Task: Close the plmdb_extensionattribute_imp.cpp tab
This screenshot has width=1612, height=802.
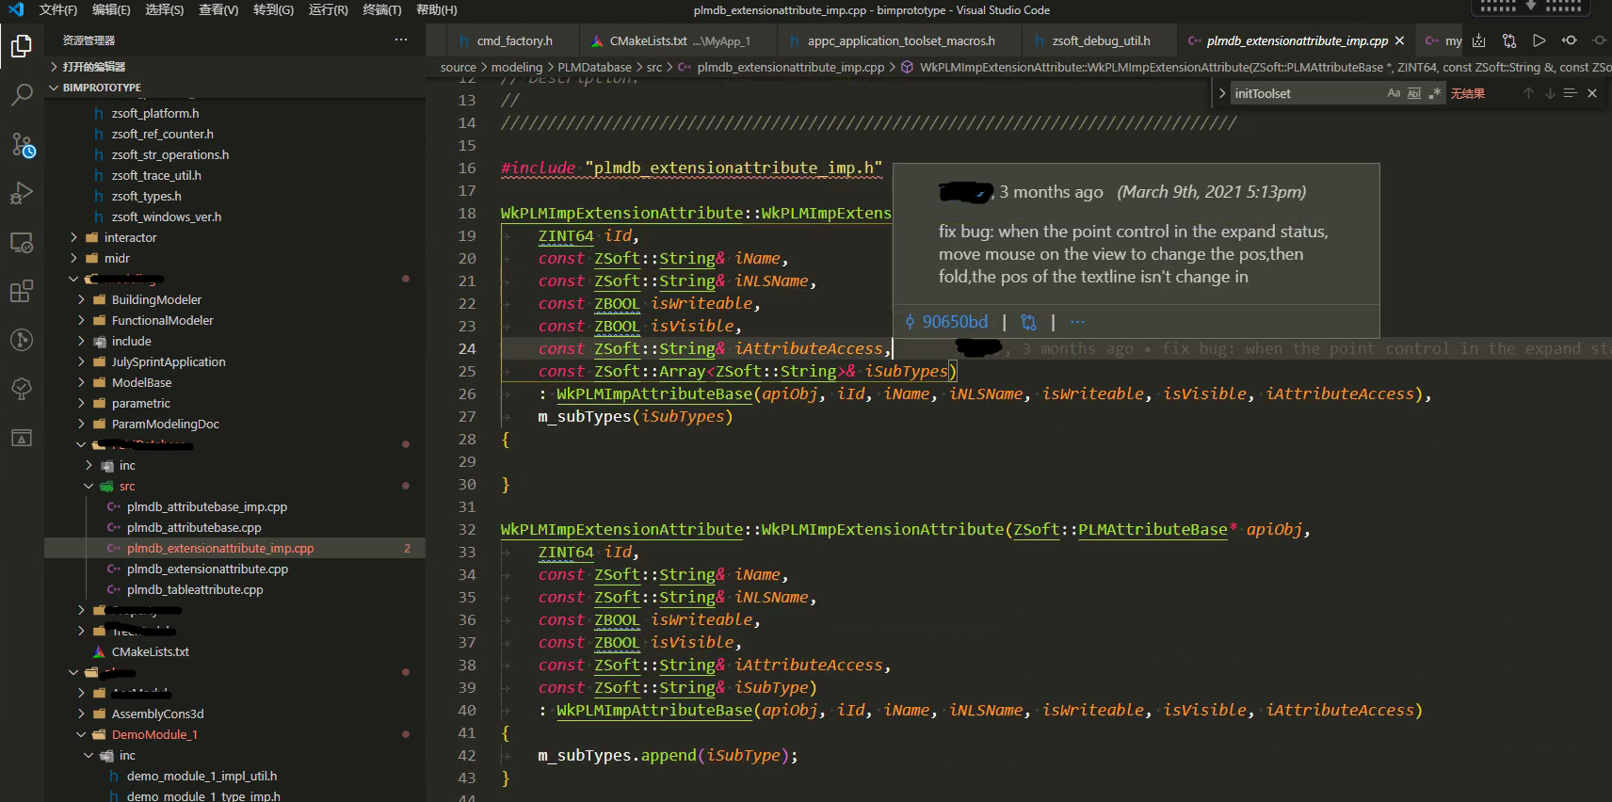Action: (1399, 40)
